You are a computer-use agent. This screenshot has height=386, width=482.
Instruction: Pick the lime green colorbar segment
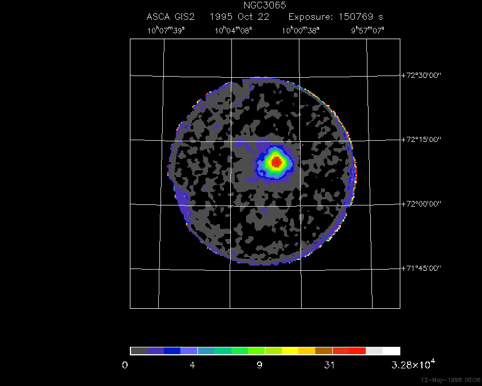coord(256,351)
